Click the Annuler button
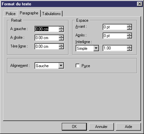This screenshot has height=134, width=144. (101, 127)
